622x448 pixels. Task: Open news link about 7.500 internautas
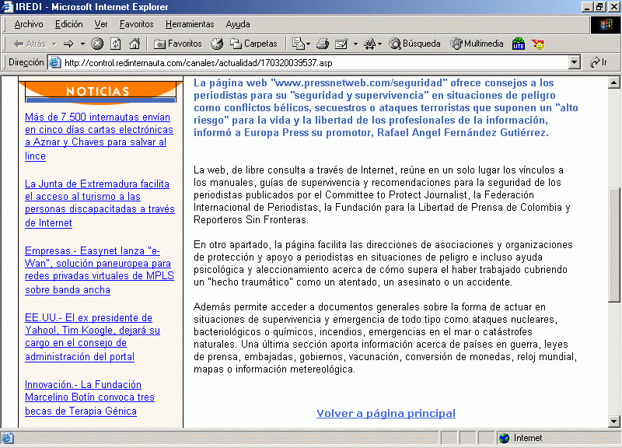[x=99, y=136]
